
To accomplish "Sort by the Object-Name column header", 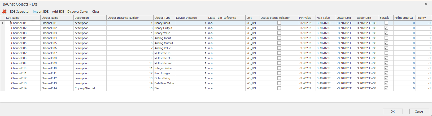I will coord(57,18).
